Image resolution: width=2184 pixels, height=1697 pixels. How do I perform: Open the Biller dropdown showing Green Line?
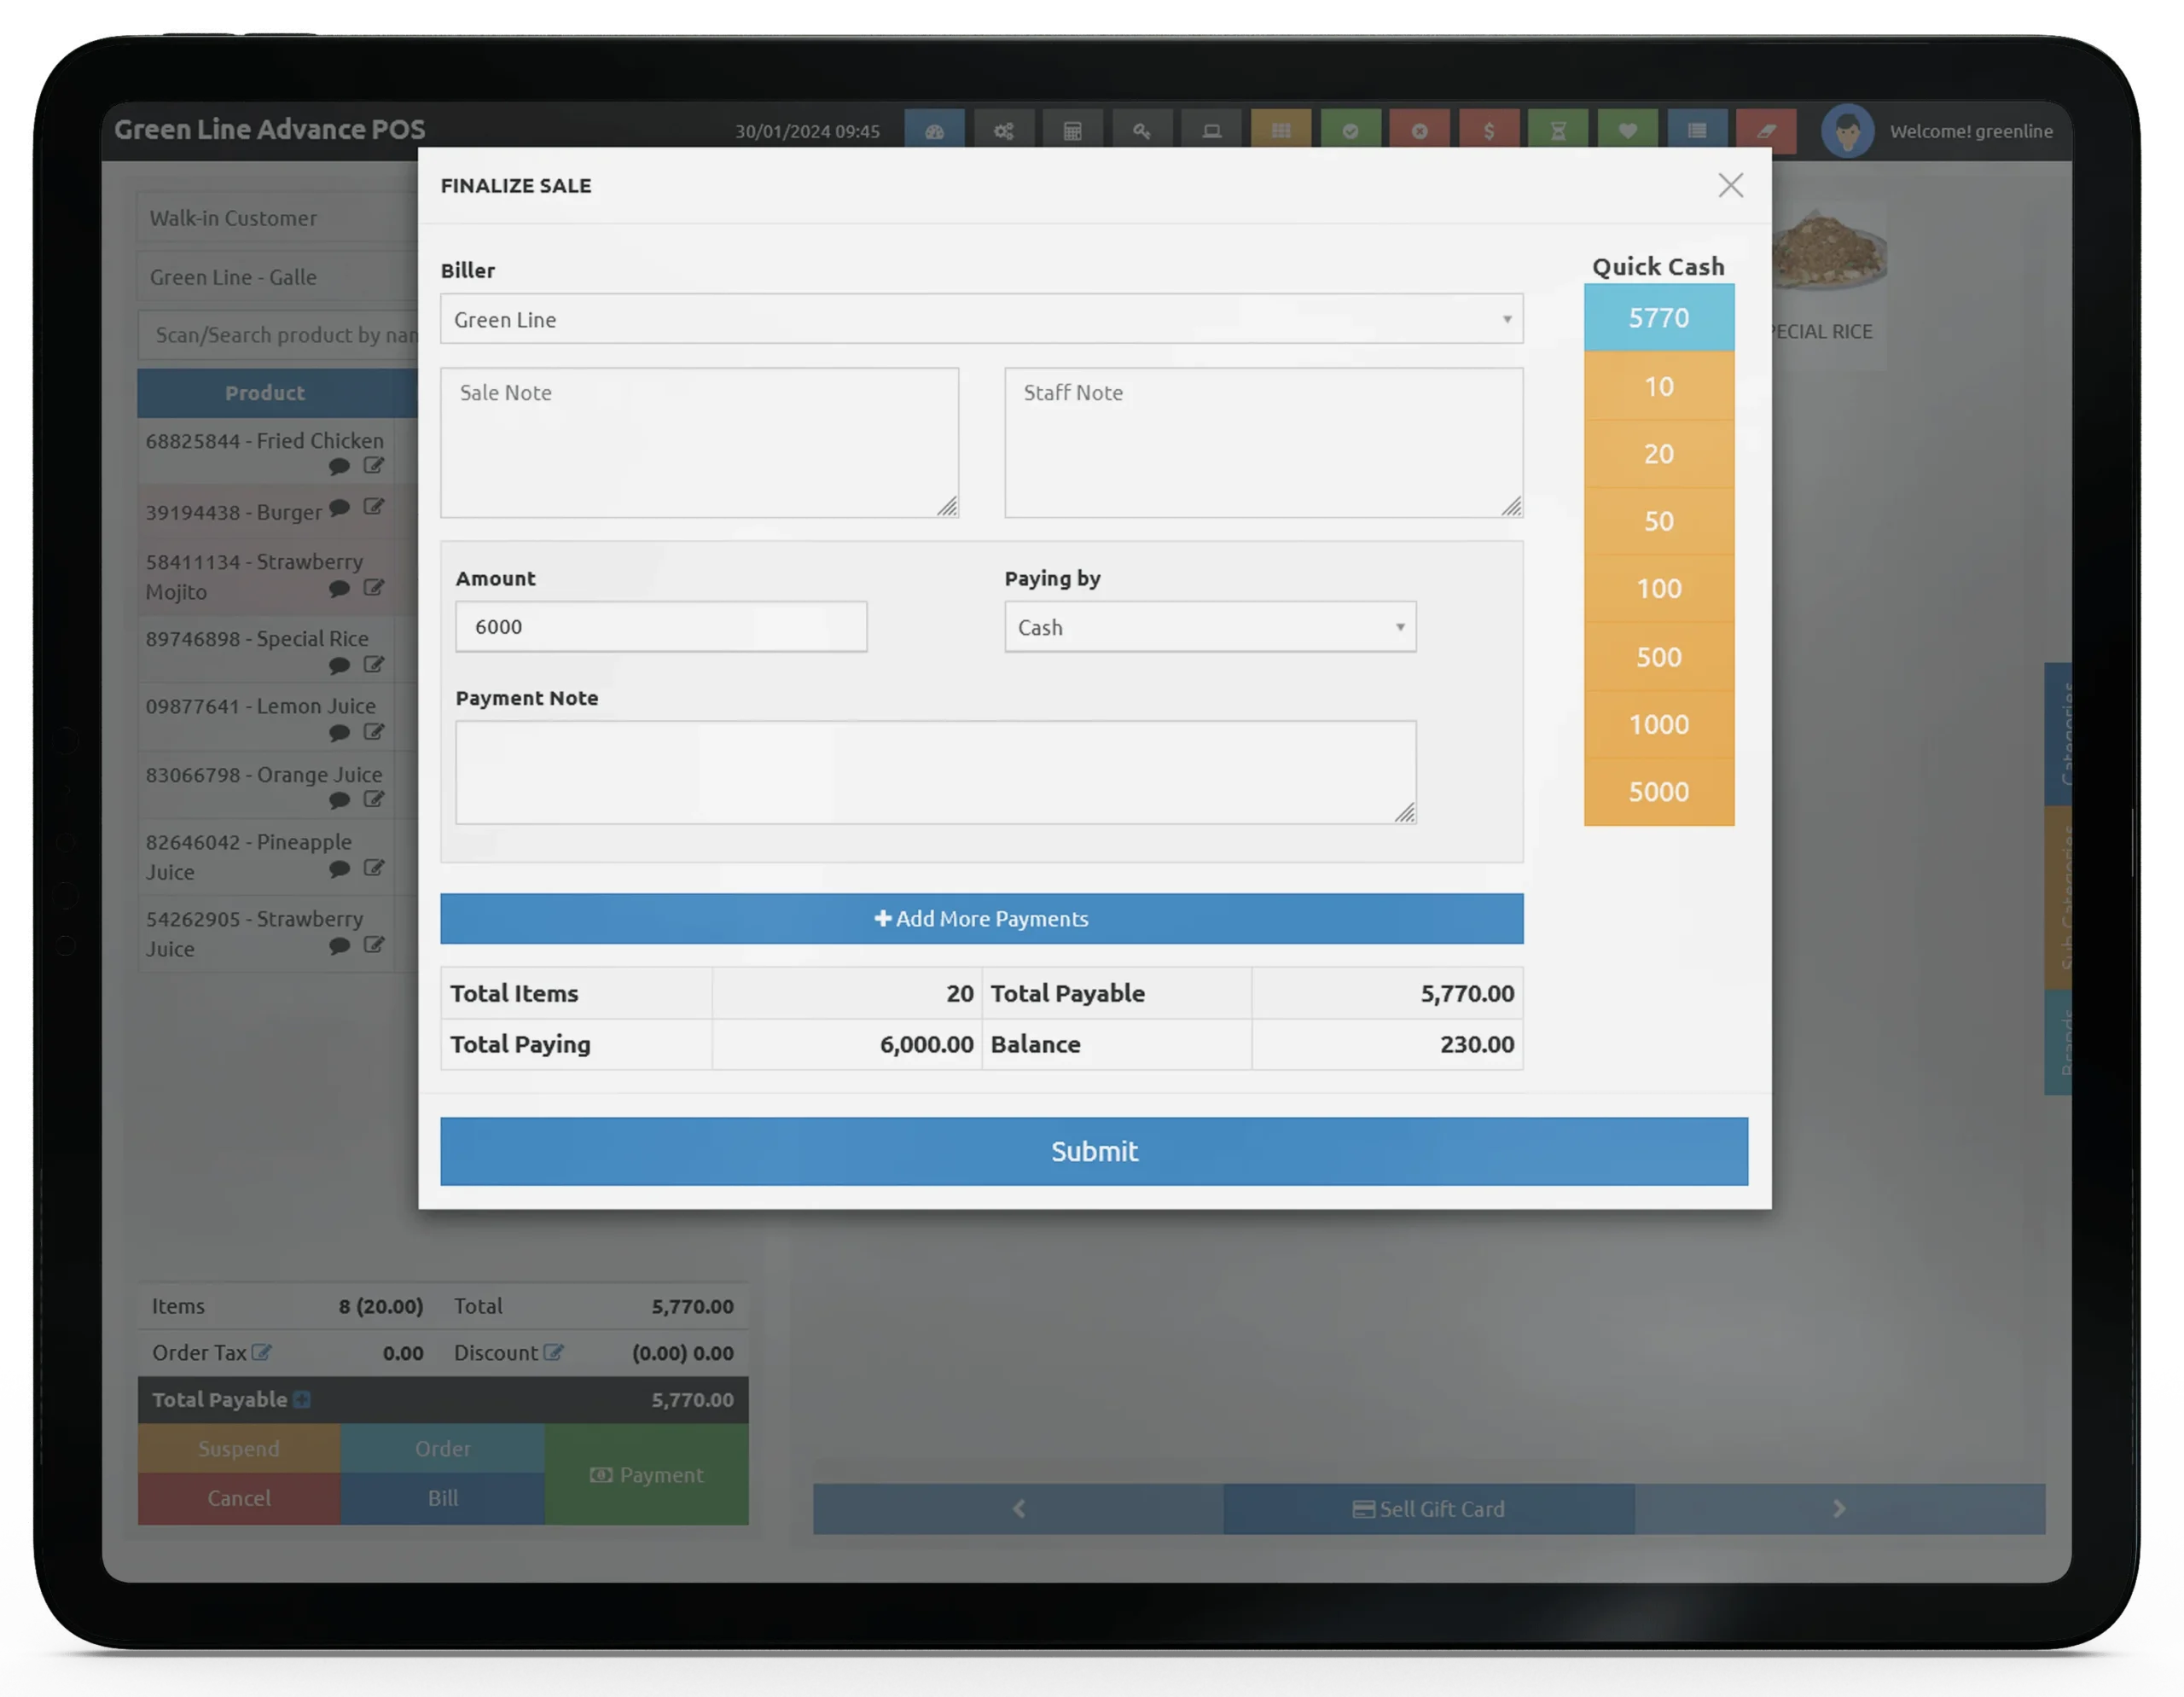tap(980, 319)
